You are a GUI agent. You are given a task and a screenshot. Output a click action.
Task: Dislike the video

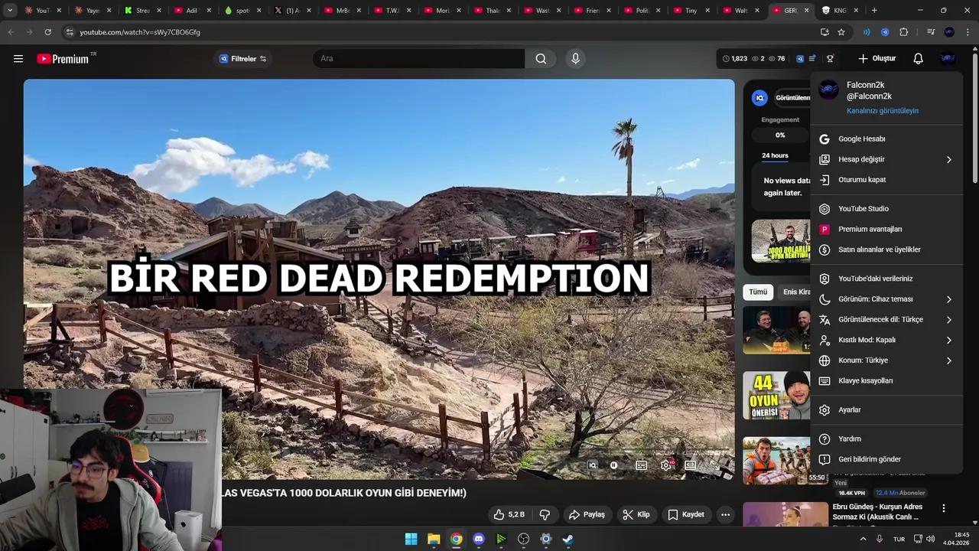click(x=545, y=514)
